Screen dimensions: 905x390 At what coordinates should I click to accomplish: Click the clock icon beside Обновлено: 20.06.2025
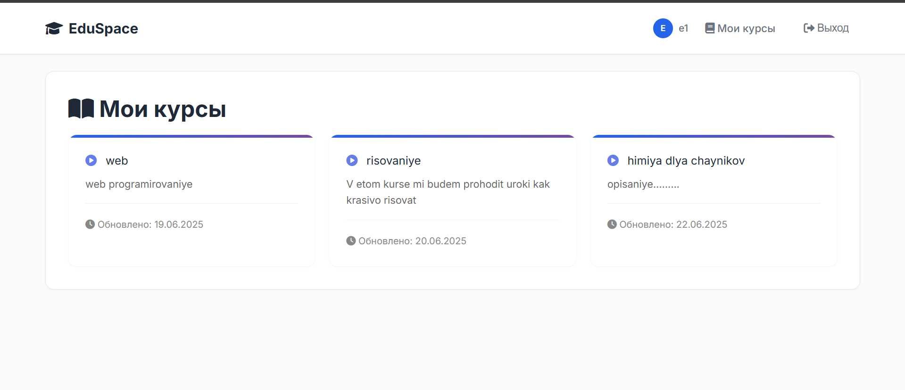pyautogui.click(x=351, y=241)
